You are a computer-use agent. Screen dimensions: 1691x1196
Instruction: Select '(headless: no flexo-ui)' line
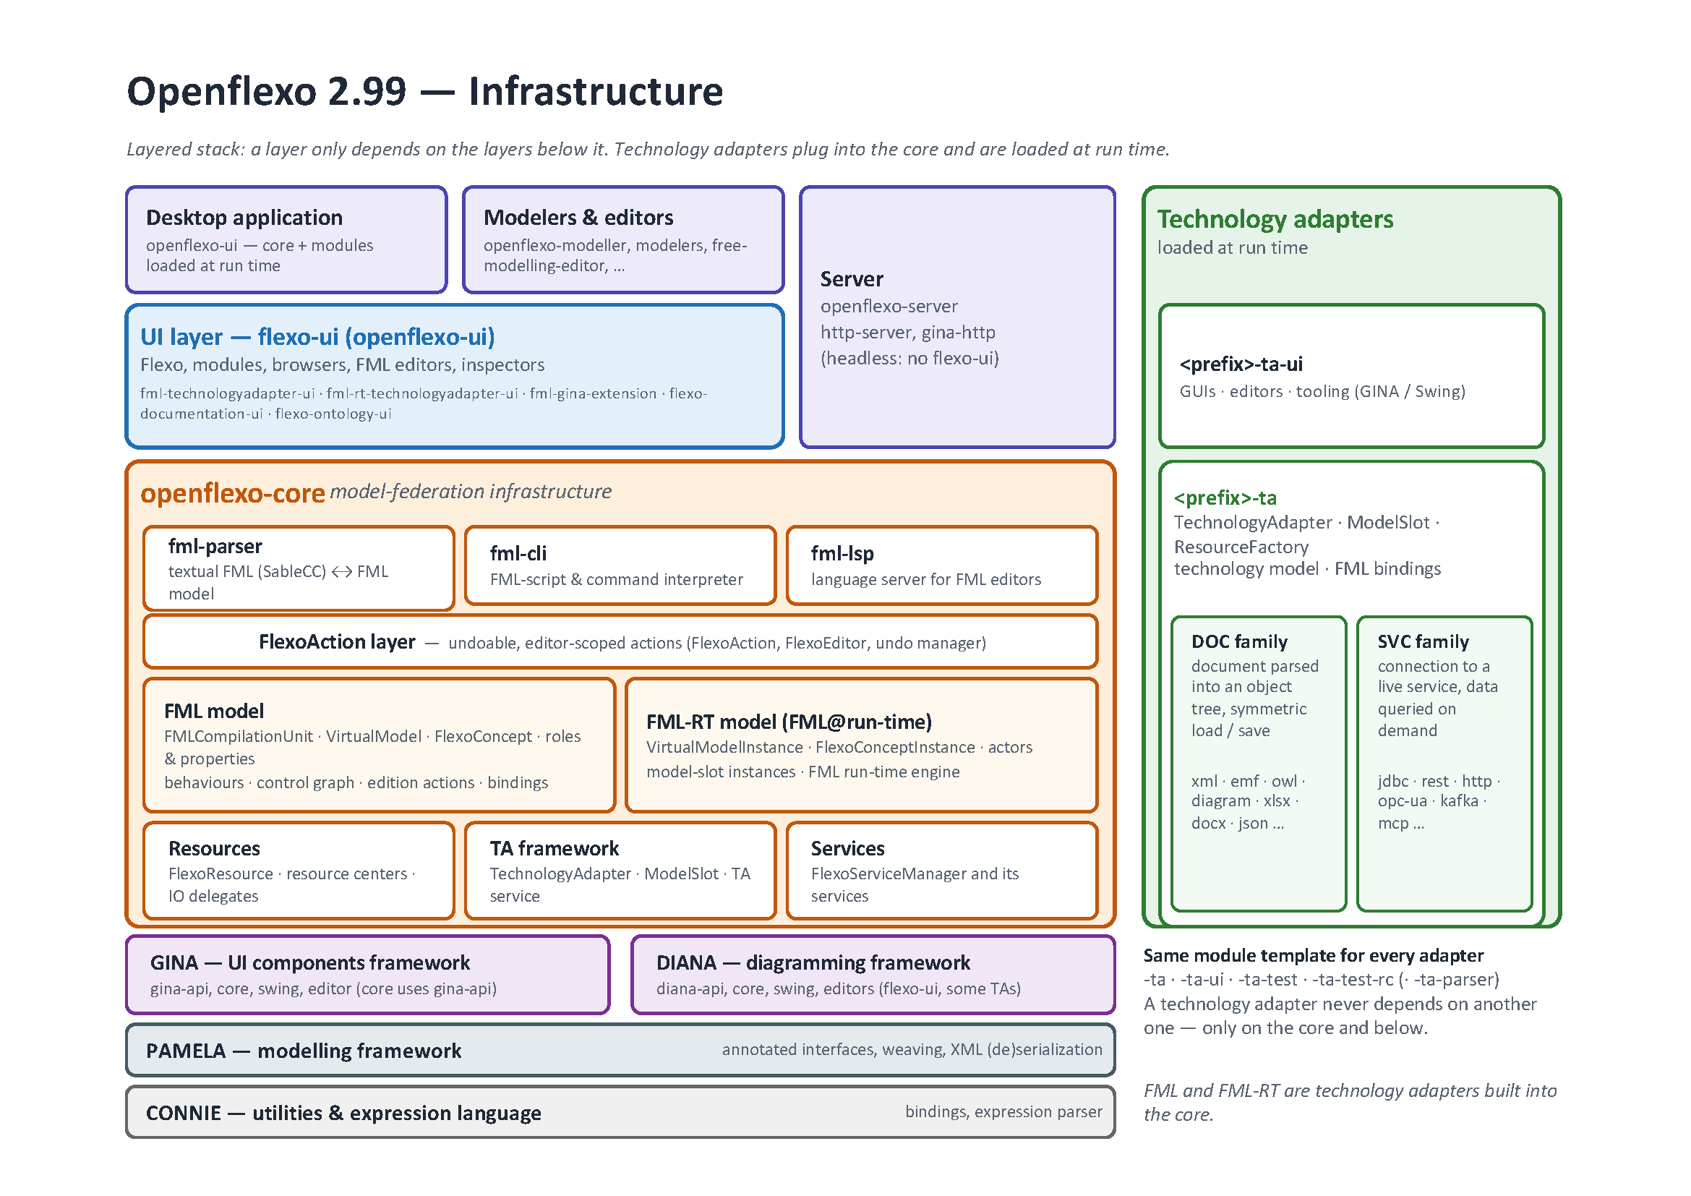tap(909, 359)
